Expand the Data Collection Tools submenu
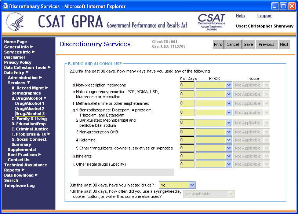Screen dimensions: 298x214 point(49,67)
